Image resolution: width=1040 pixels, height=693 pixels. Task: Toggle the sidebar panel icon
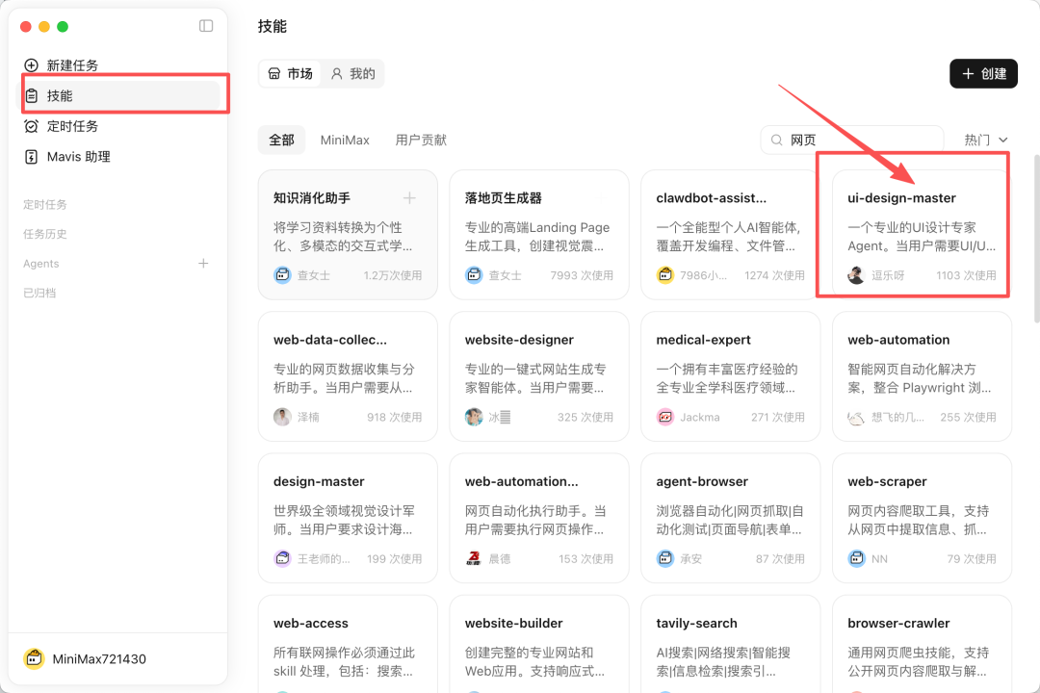click(x=206, y=26)
